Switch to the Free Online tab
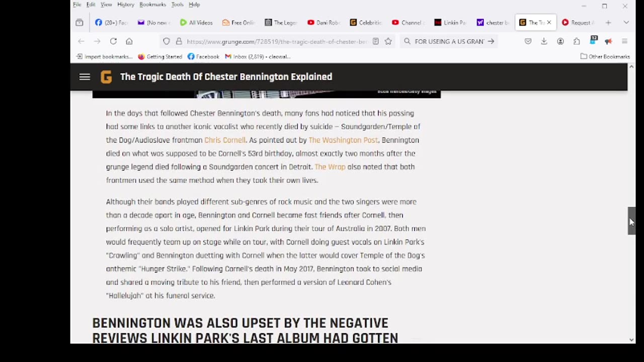 click(x=238, y=23)
